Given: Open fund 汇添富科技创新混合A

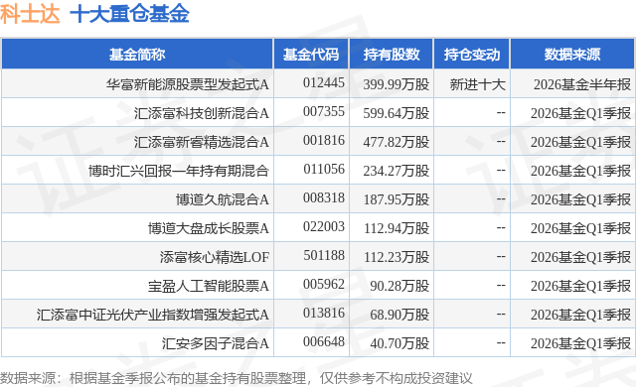Looking at the screenshot, I should click(x=202, y=113).
